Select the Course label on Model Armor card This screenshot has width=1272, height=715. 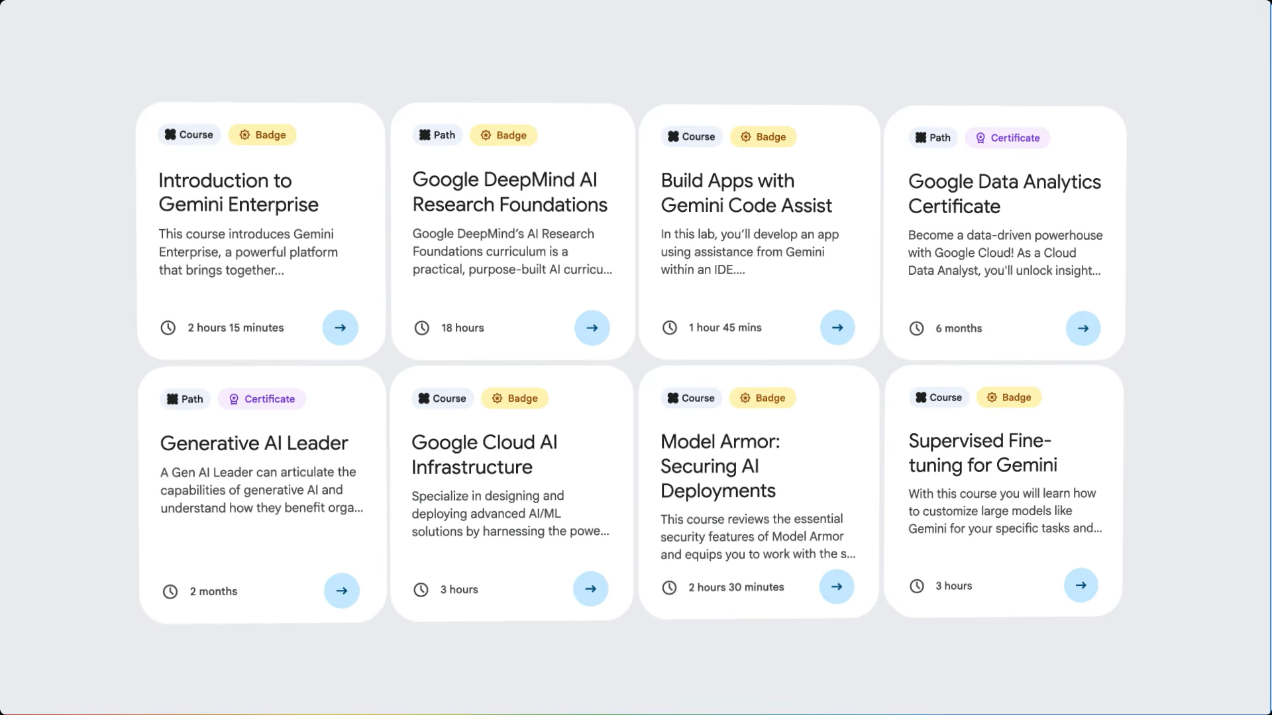(x=691, y=398)
